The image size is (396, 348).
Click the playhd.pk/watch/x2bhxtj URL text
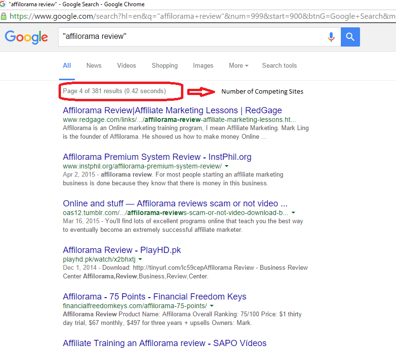(x=99, y=259)
